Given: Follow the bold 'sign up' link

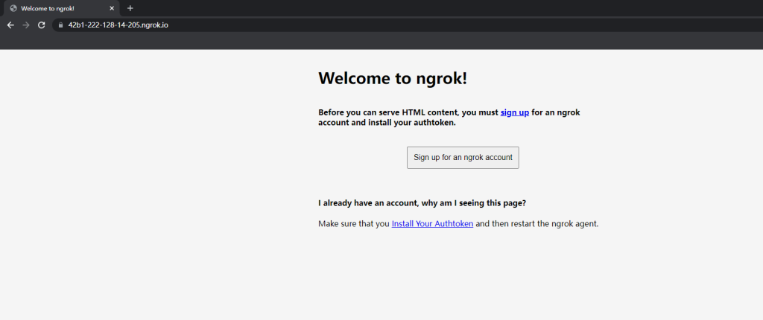Looking at the screenshot, I should (x=514, y=112).
